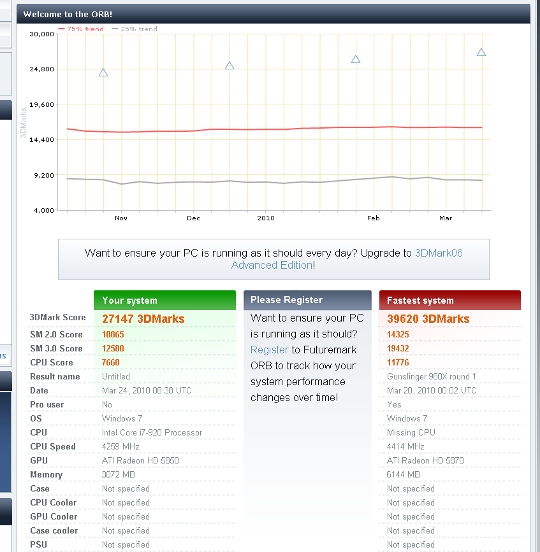Click ATI Radeon HD 5850 GPU value

pyautogui.click(x=140, y=460)
